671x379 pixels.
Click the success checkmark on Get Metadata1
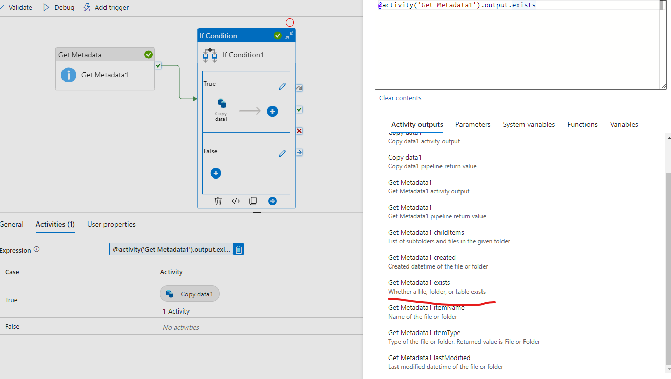point(148,54)
